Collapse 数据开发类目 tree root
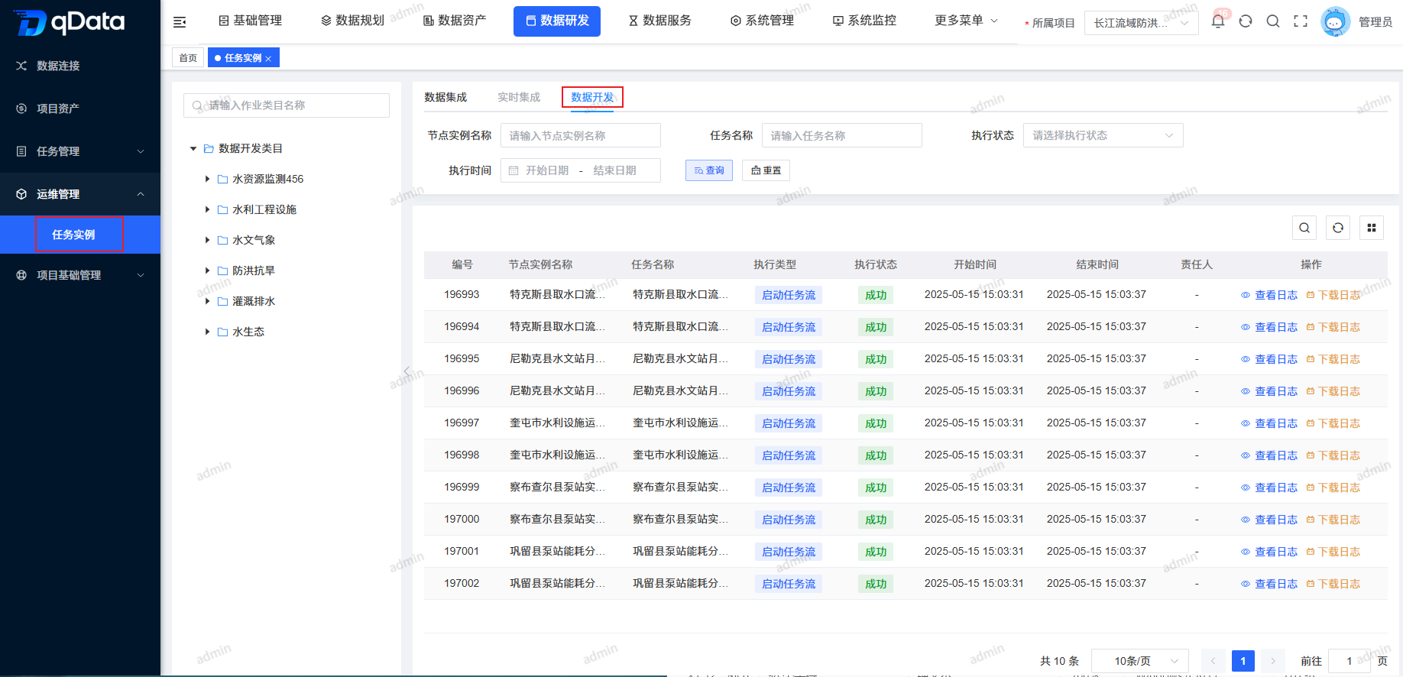This screenshot has height=677, width=1403. (193, 148)
